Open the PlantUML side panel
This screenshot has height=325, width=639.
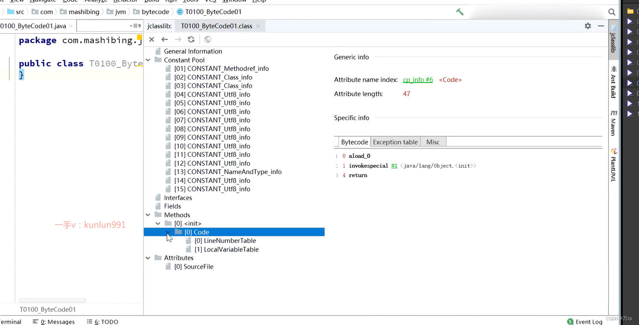pos(613,165)
